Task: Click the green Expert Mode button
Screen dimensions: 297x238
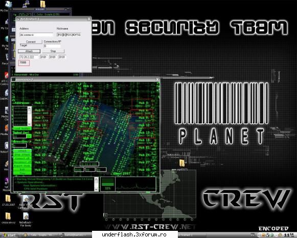Action: pos(22,166)
